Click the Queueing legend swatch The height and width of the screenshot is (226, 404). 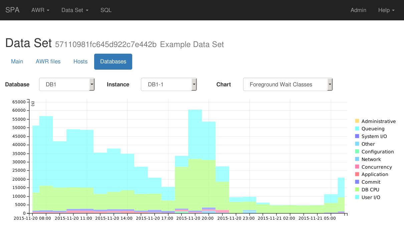(357, 129)
